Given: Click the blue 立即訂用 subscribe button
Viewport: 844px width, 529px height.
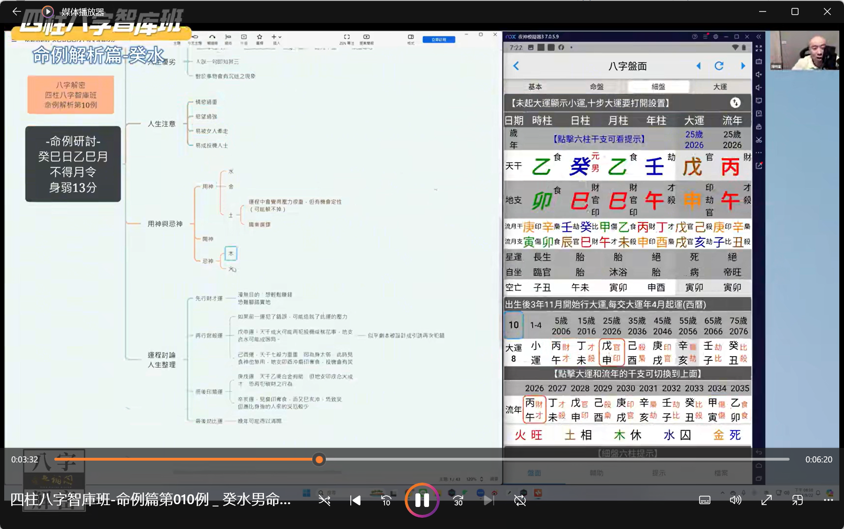Looking at the screenshot, I should pyautogui.click(x=439, y=39).
